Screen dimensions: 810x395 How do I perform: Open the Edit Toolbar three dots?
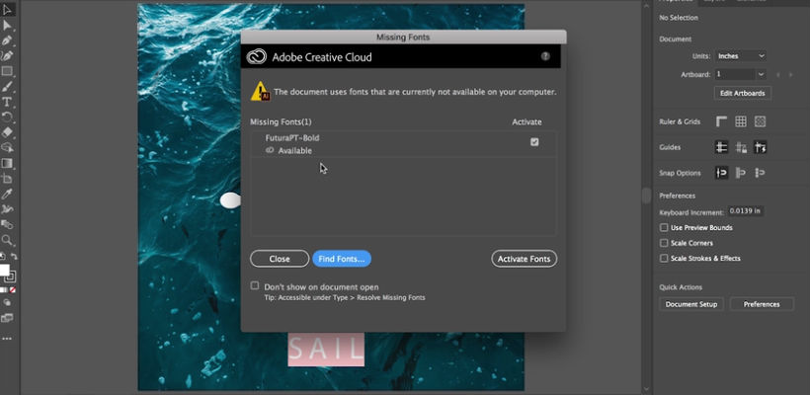pos(7,339)
